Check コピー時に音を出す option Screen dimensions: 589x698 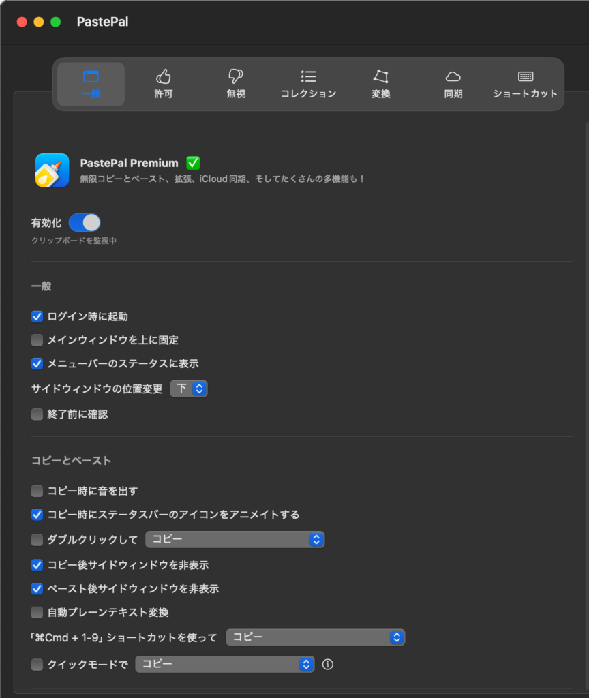tap(37, 491)
